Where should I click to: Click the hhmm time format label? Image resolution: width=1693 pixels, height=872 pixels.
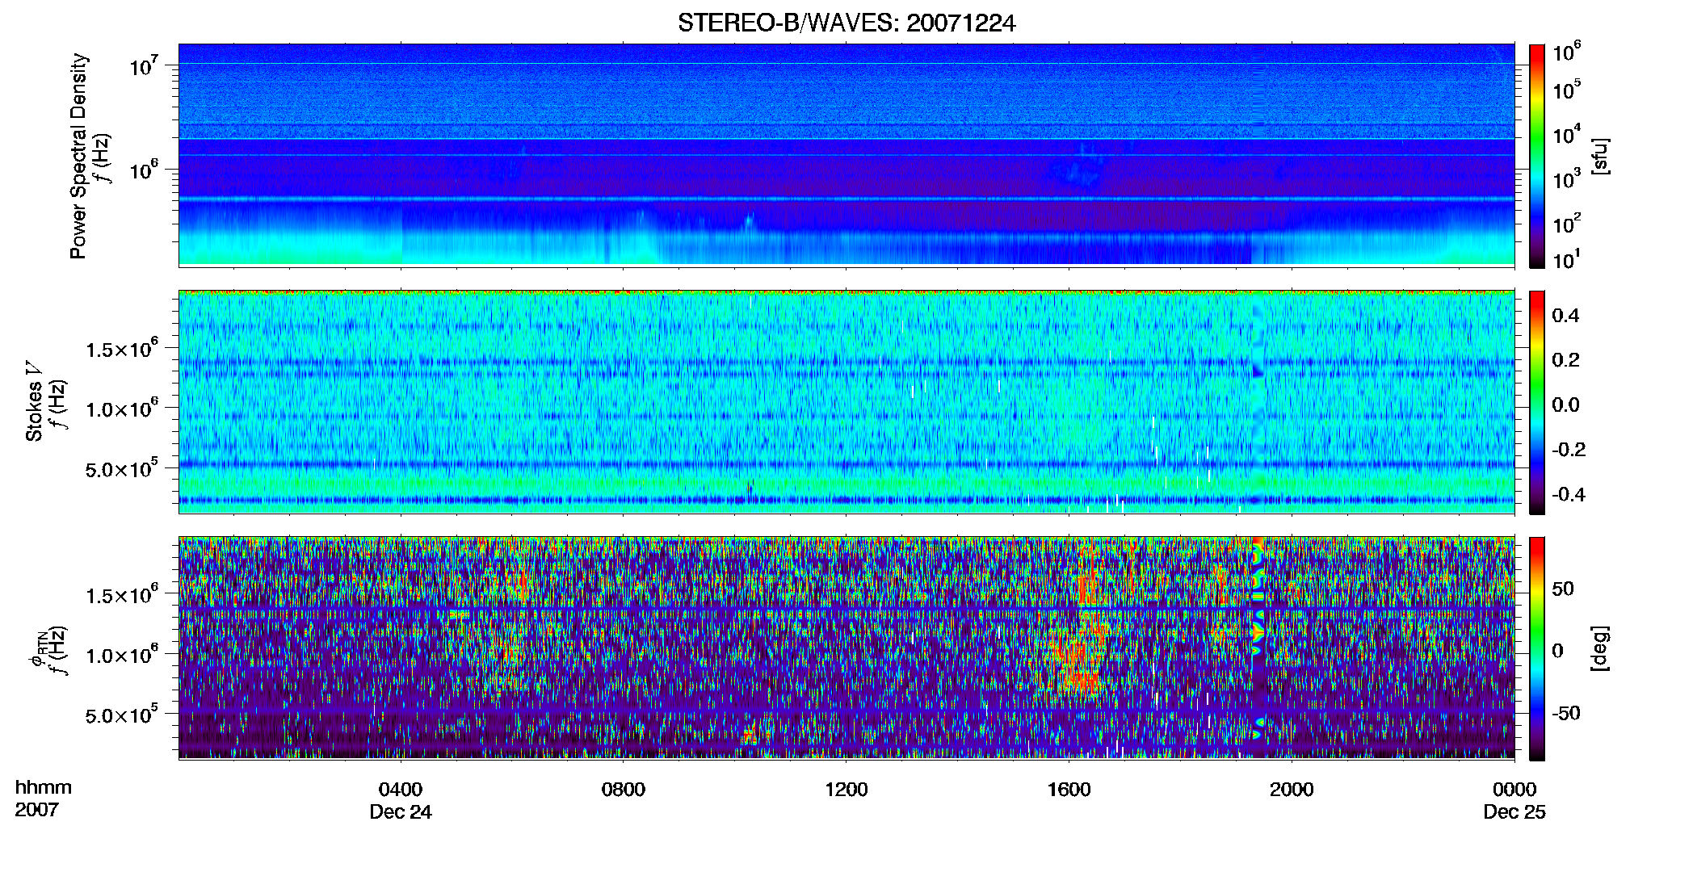pyautogui.click(x=44, y=787)
